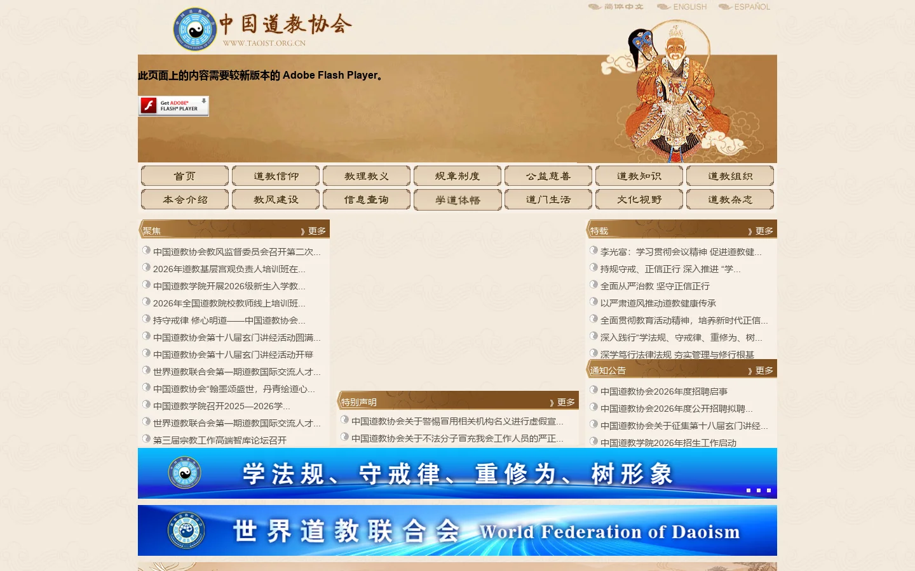Viewport: 915px width, 571px height.
Task: Open article 以严肃道风推动道教健康传承
Action: [658, 303]
